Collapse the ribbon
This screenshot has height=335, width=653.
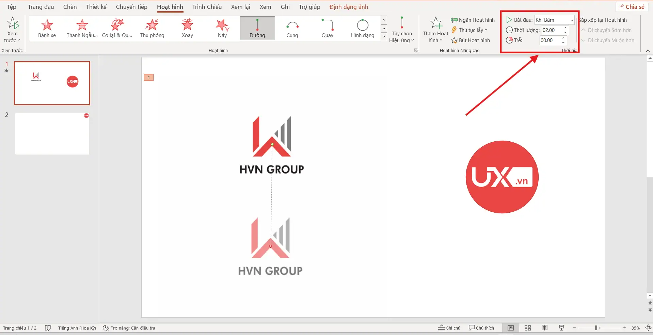pyautogui.click(x=648, y=51)
